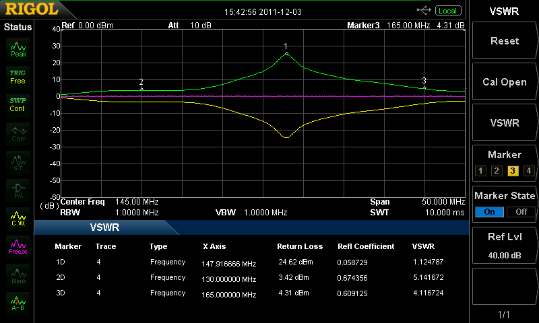Click marker 1 diamond at trace peak
Viewport: 539px width, 323px height.
[x=286, y=54]
